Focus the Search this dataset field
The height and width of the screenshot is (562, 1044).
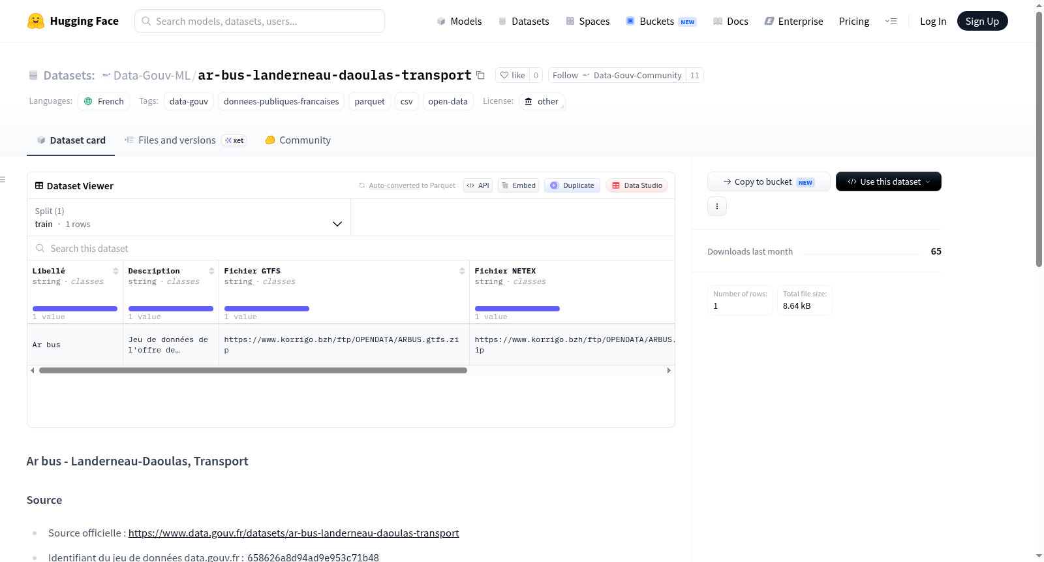351,248
